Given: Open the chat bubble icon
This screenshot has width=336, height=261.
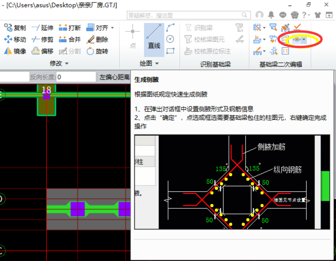Looking at the screenshot, I should [283, 15].
